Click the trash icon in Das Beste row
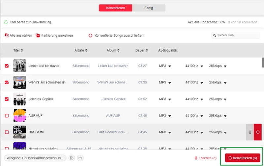 pyautogui.click(x=249, y=132)
